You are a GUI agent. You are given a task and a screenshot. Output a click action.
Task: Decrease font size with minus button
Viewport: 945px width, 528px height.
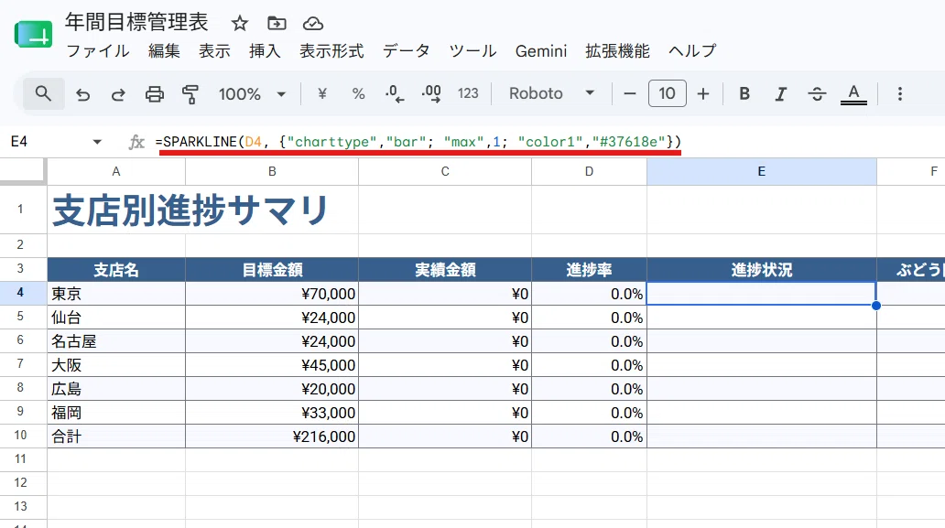click(630, 93)
